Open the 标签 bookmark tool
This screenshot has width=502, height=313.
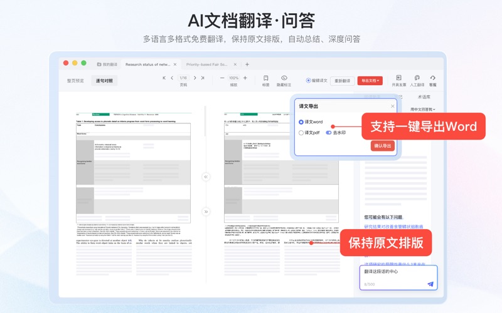click(x=265, y=81)
